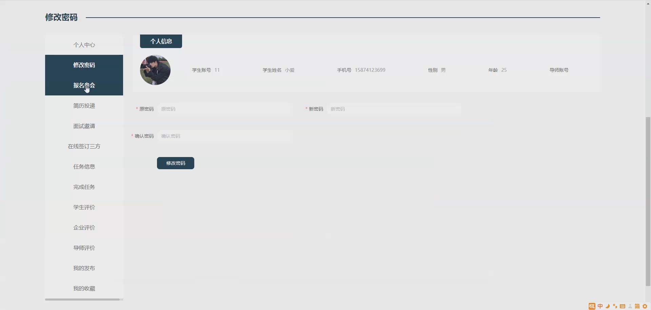Click the 导师账号 label
Viewport: 651px width, 310px height.
click(x=559, y=70)
